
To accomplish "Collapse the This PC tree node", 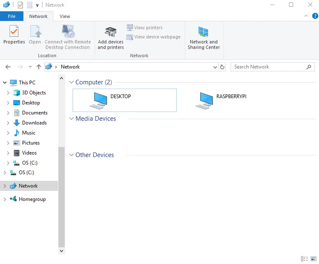I will (x=5, y=83).
